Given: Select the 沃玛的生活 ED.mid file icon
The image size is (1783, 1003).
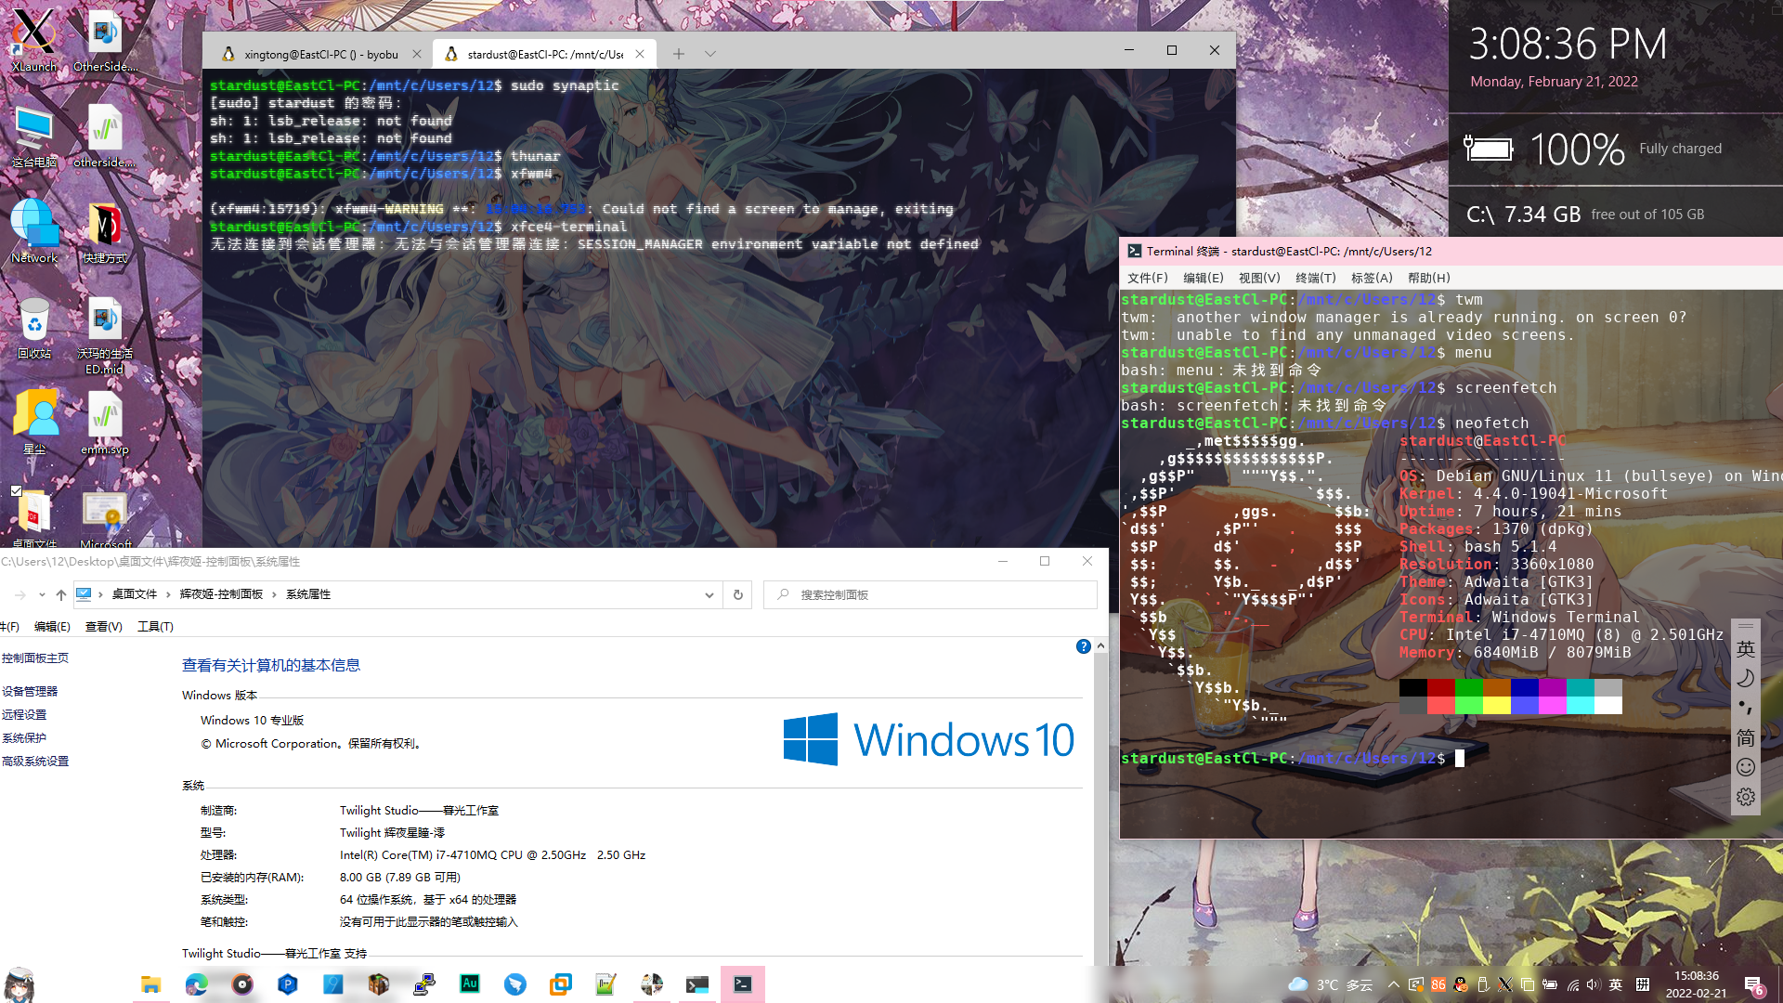Looking at the screenshot, I should pos(105,335).
